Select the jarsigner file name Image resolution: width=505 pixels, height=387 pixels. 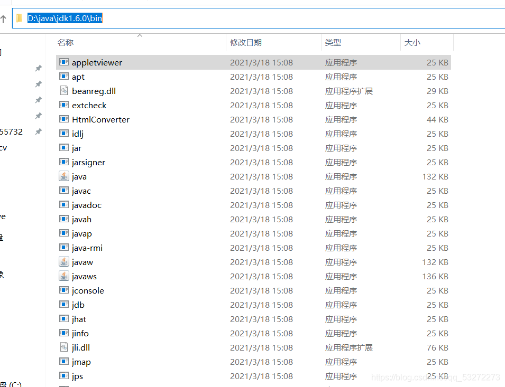tap(88, 162)
